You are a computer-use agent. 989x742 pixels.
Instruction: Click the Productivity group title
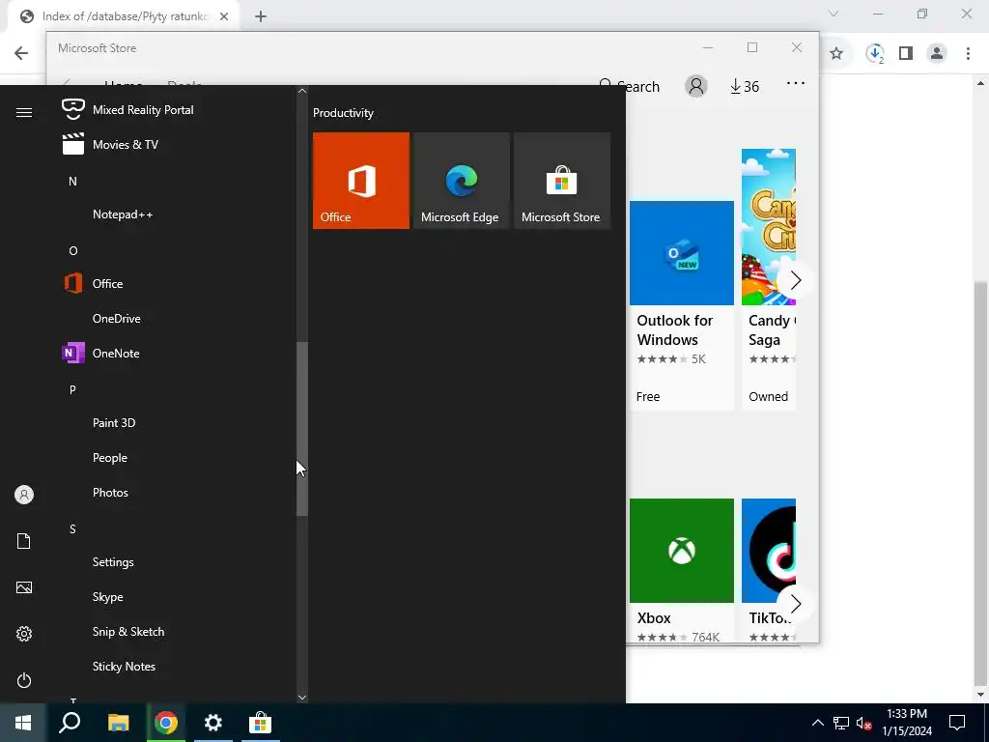(x=343, y=113)
